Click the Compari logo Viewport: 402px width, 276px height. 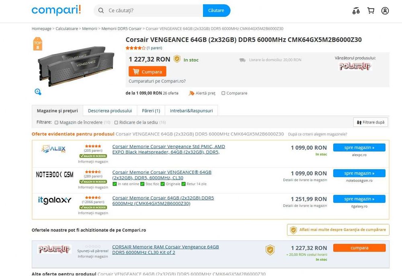point(56,10)
